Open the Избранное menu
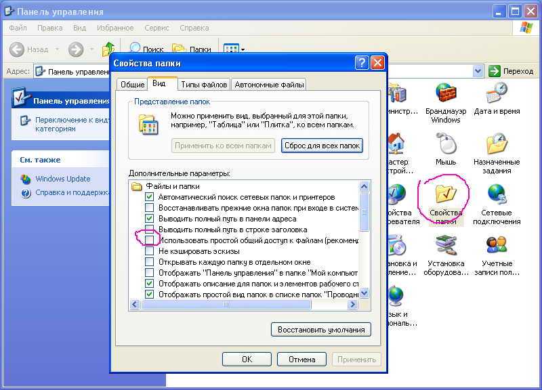The height and width of the screenshot is (390, 542). click(x=115, y=28)
